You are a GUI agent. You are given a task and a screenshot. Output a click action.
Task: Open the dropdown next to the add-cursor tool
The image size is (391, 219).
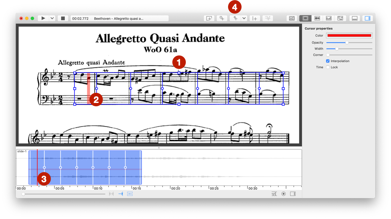click(244, 18)
